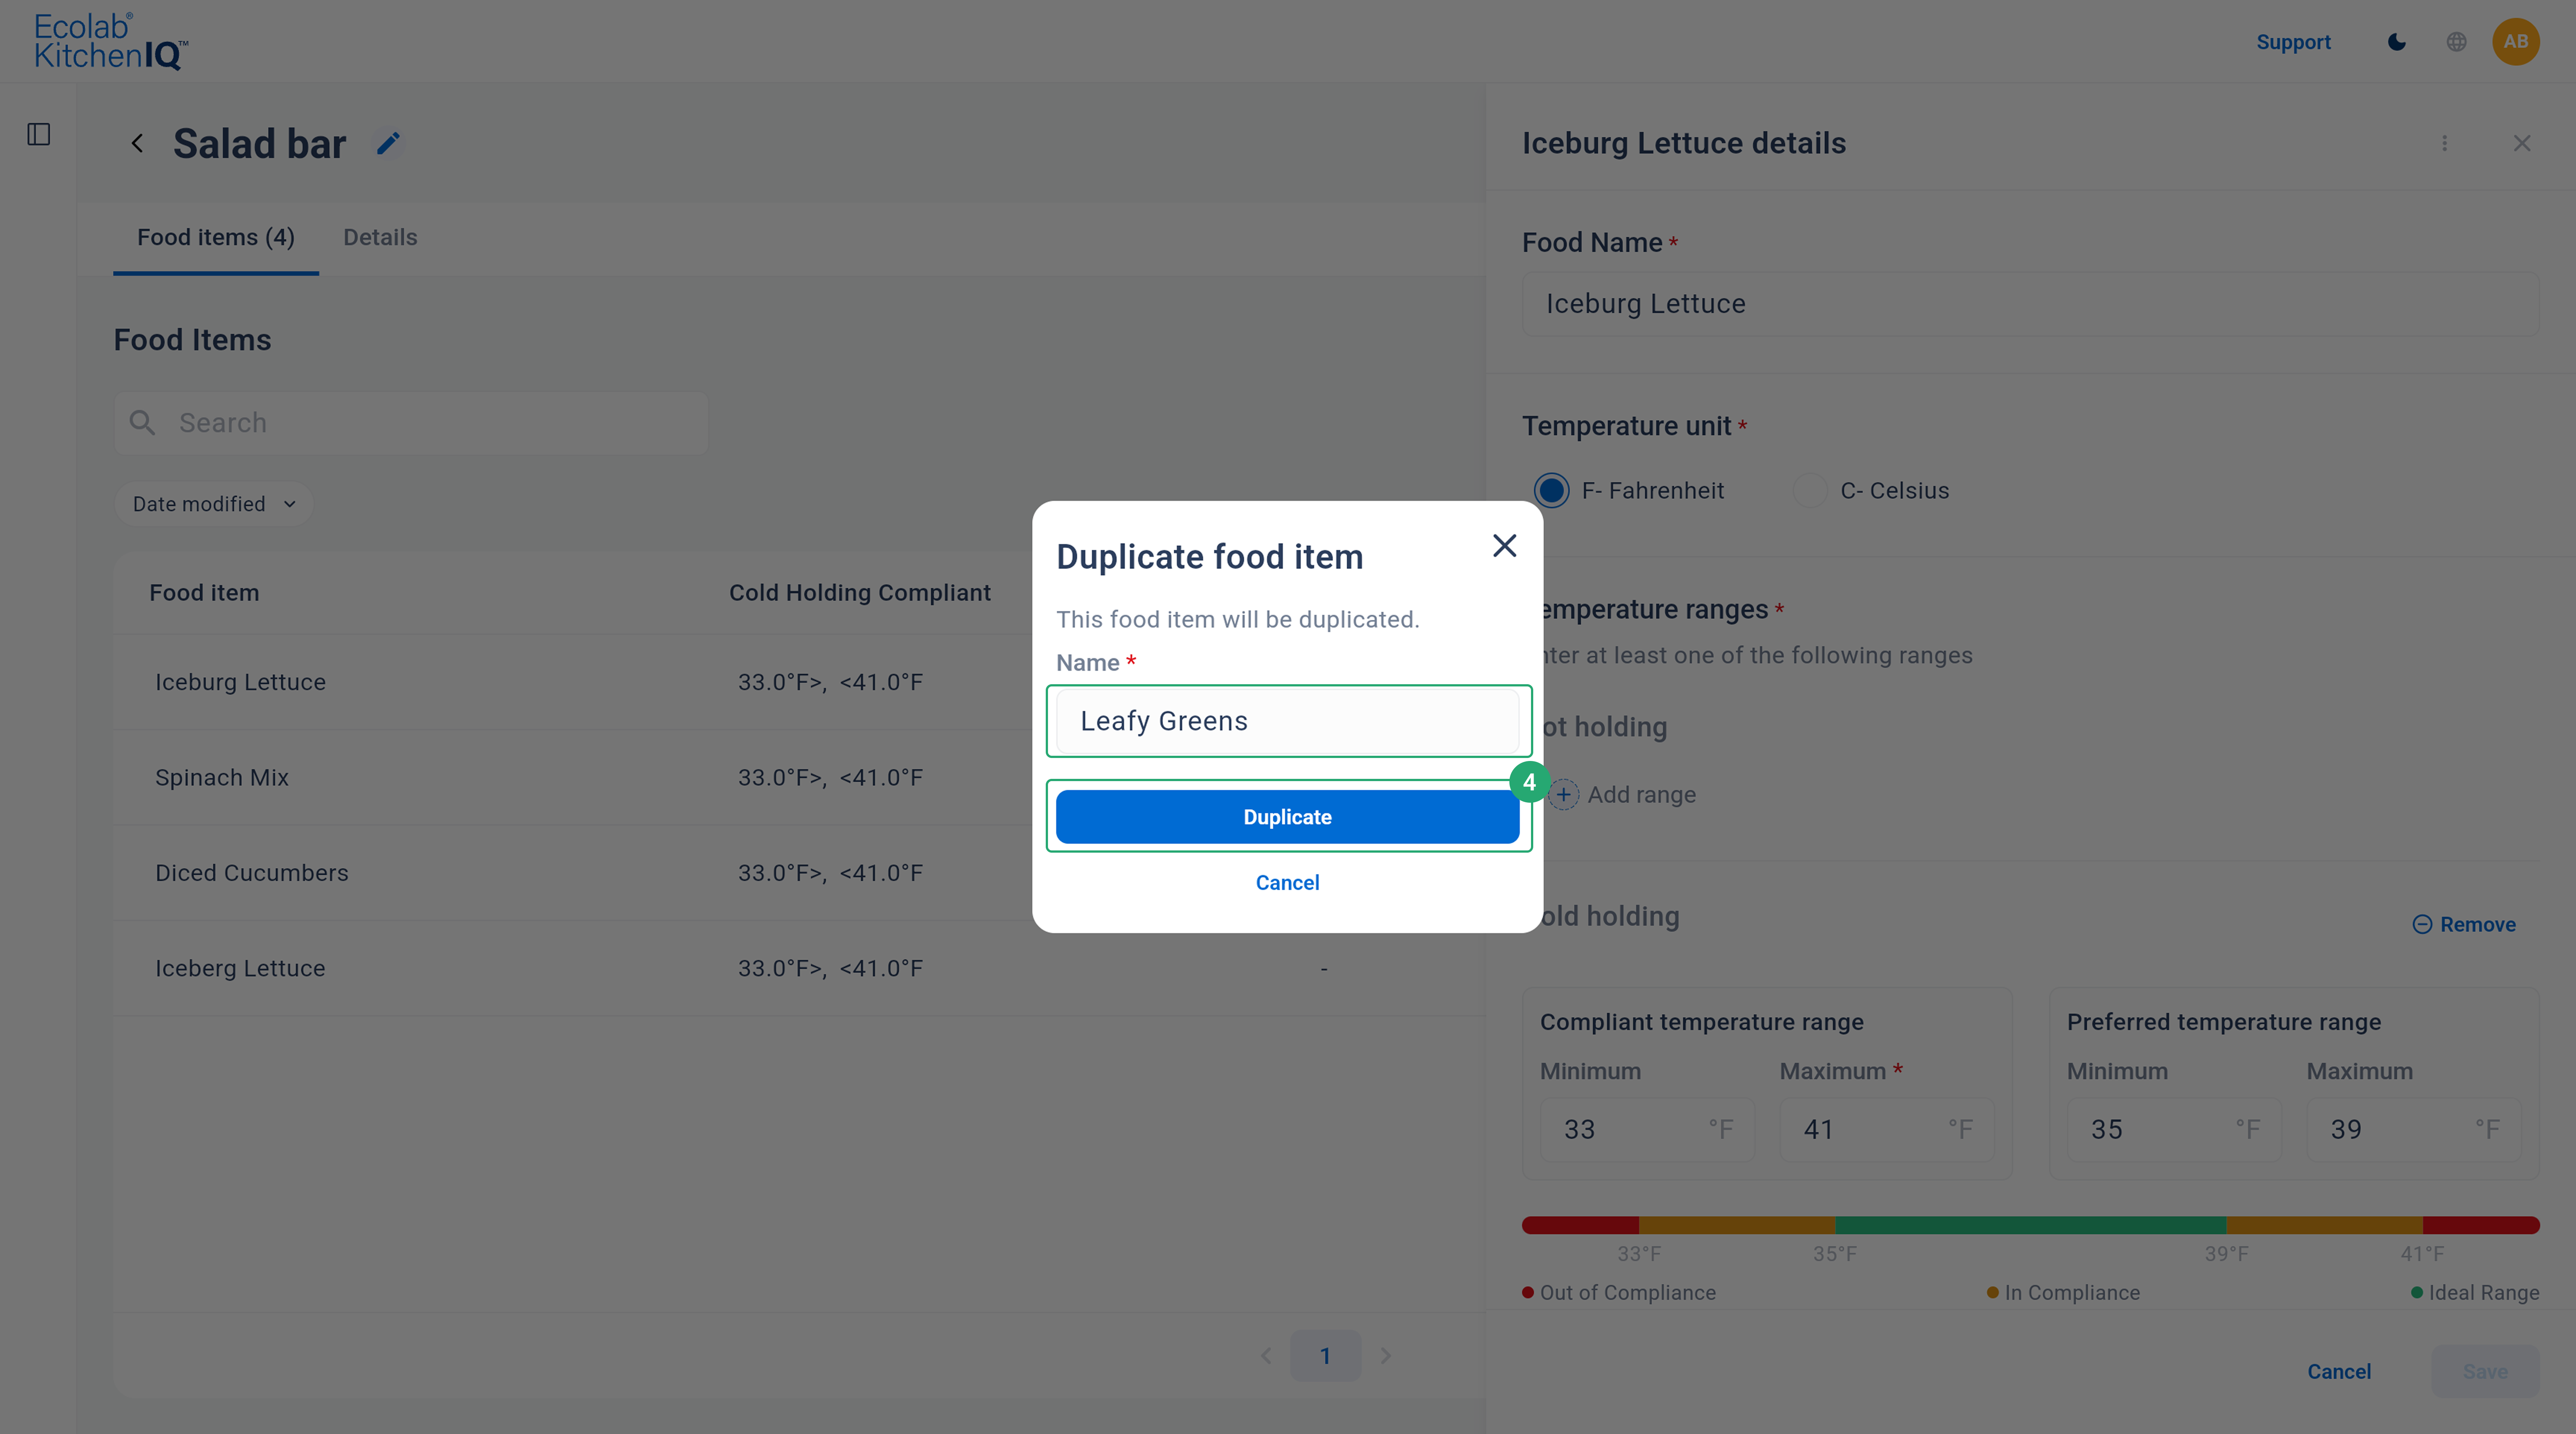Click compliant minimum temperature field 33
The width and height of the screenshot is (2576, 1434).
(1647, 1130)
